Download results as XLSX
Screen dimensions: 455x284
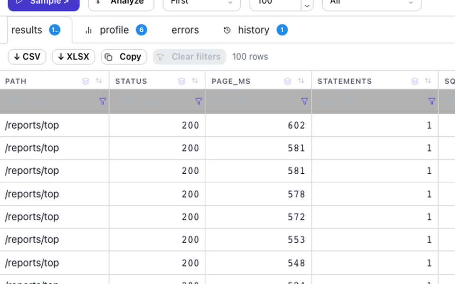tap(73, 57)
